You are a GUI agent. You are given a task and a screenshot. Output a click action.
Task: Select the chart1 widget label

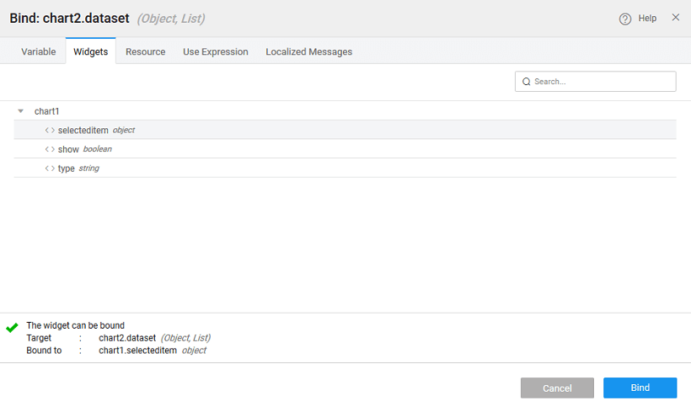[x=46, y=111]
